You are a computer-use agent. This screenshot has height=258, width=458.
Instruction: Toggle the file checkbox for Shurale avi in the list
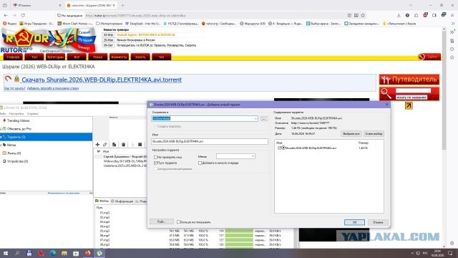(279, 148)
